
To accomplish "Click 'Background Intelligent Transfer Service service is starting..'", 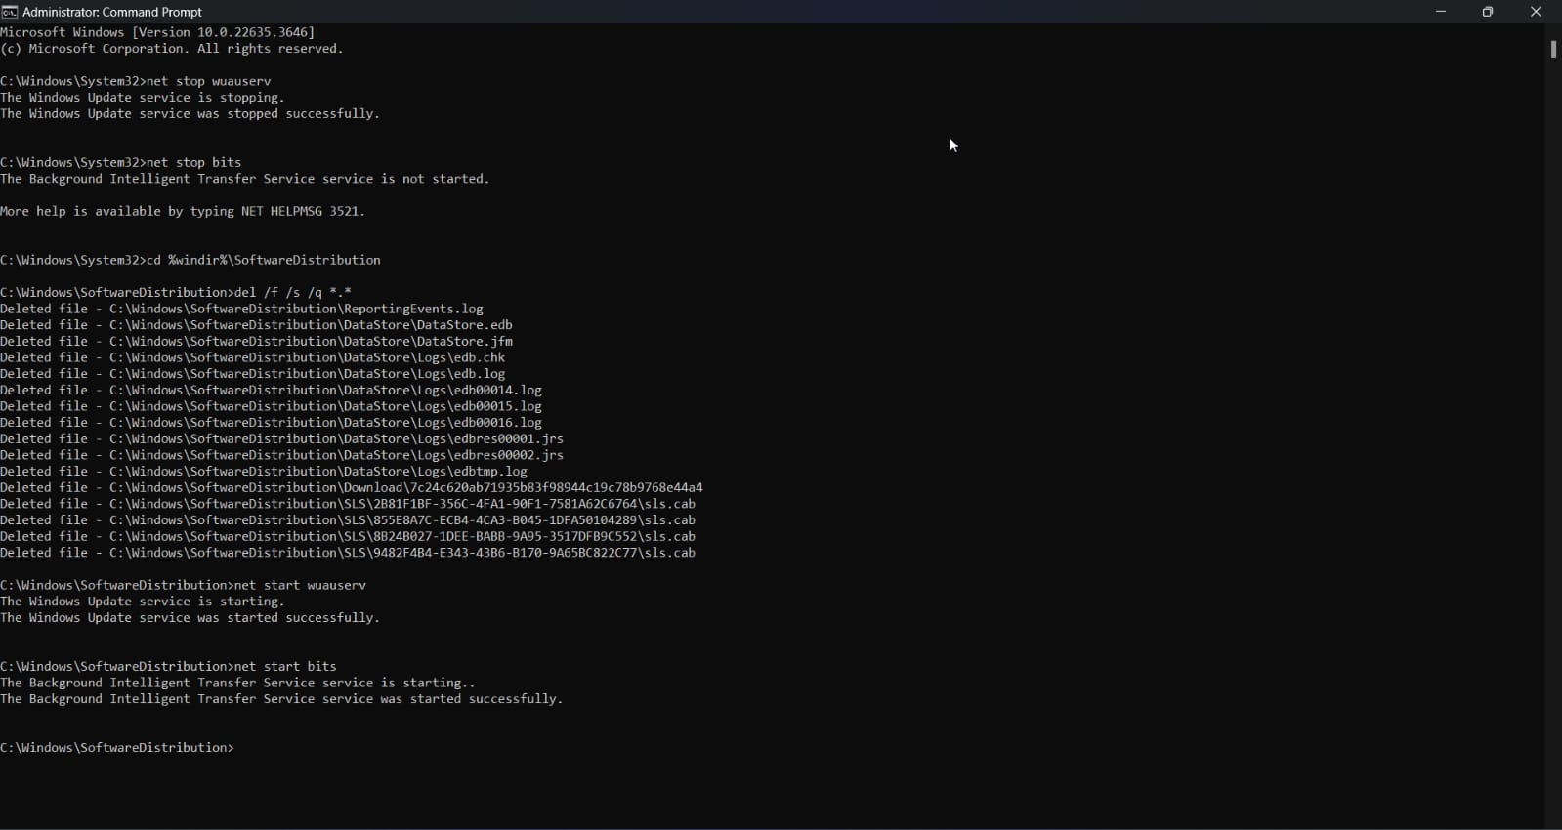I will point(238,683).
